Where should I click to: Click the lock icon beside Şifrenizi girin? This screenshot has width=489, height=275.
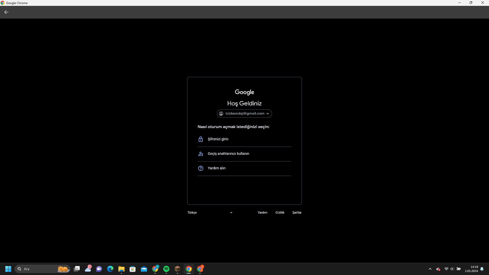tap(201, 139)
